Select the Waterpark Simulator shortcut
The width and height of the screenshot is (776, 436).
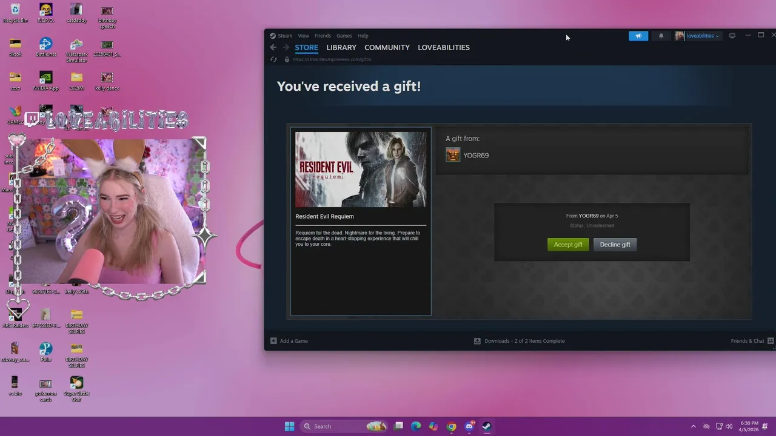tap(76, 50)
